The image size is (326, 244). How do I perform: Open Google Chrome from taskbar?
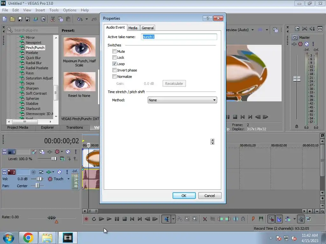point(28,238)
